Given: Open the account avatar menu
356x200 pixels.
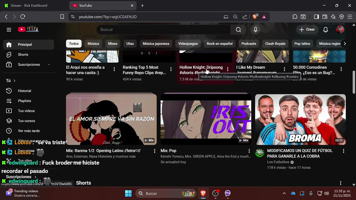Looking at the screenshot, I should point(340,29).
